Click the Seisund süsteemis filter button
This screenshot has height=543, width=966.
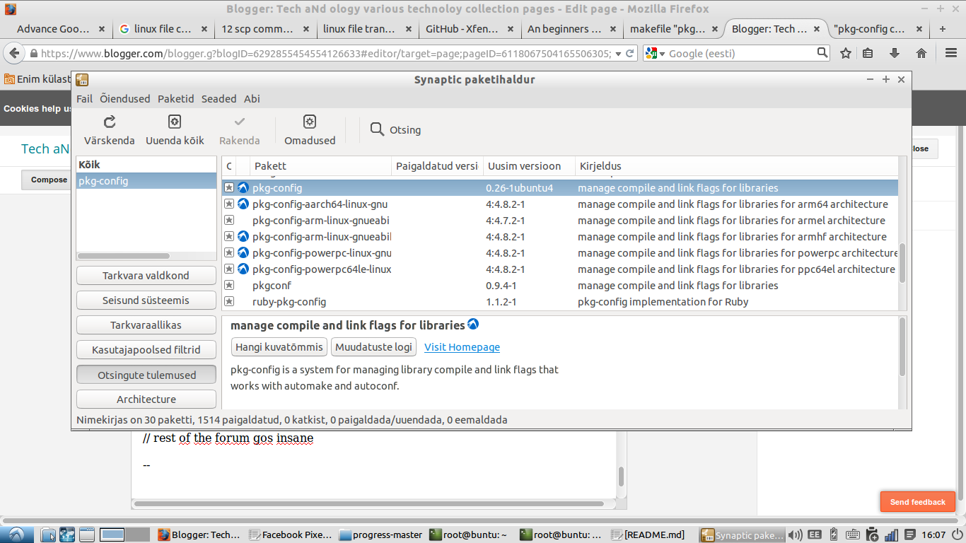coord(146,300)
